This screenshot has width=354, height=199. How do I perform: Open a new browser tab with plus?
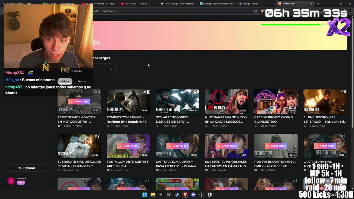coord(318,4)
